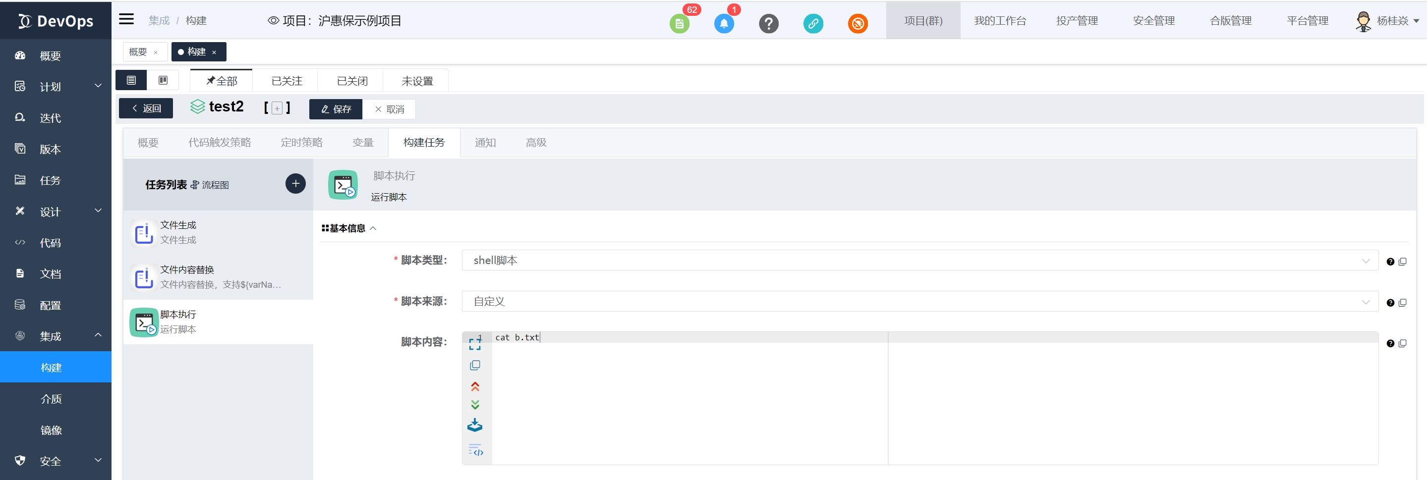The height and width of the screenshot is (480, 1427).
Task: Toggle the hamburger sidebar menu
Action: [126, 19]
